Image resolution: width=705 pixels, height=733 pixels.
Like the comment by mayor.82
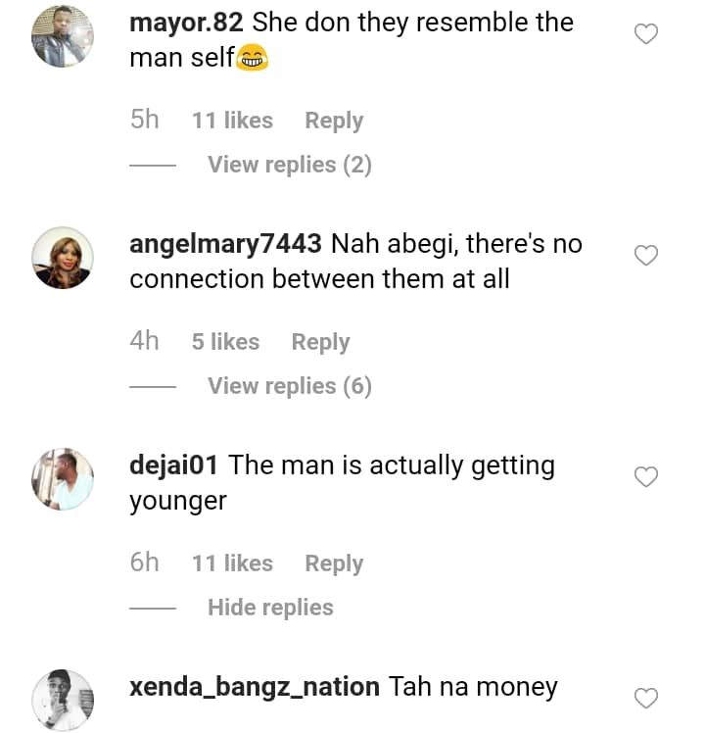646,35
